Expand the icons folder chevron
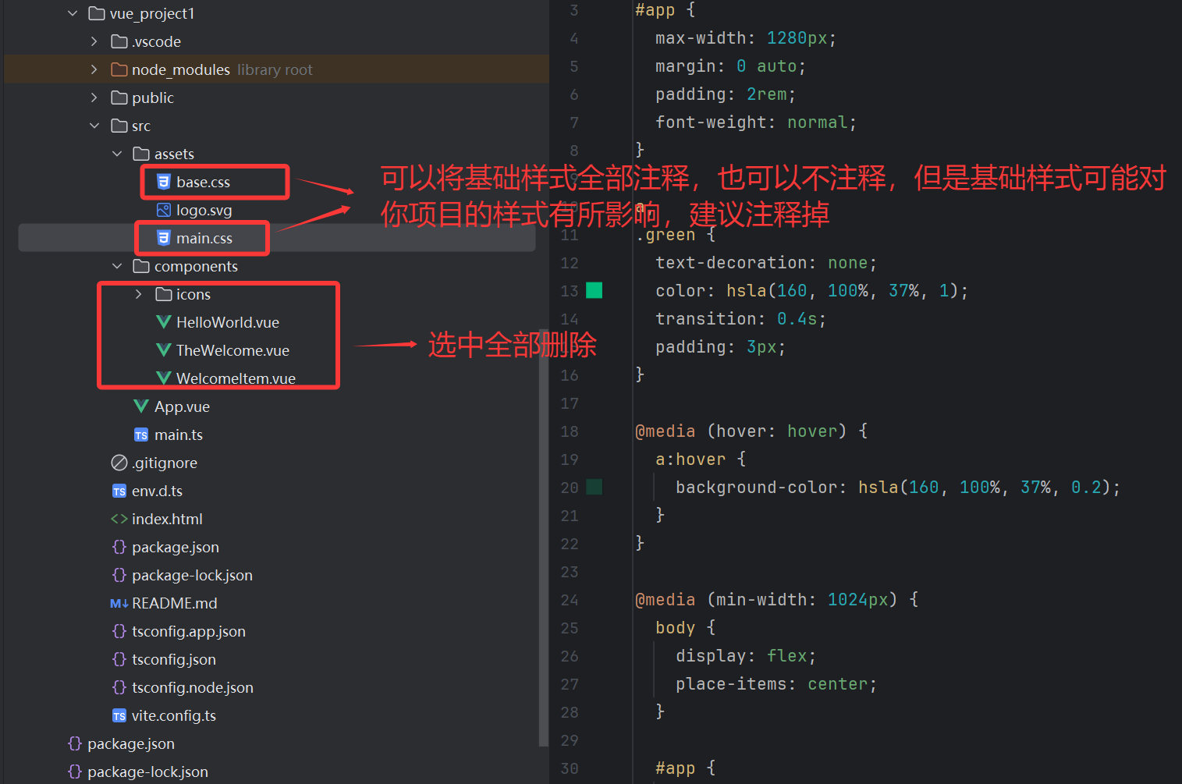 [x=139, y=294]
